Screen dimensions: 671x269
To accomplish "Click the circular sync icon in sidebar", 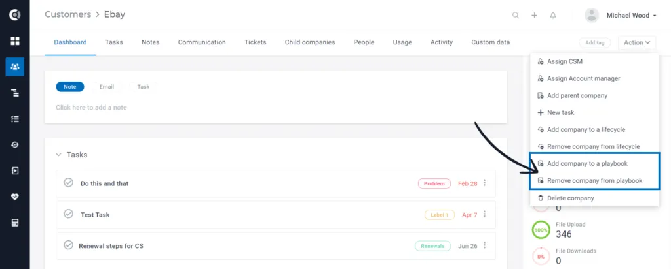I will point(15,145).
